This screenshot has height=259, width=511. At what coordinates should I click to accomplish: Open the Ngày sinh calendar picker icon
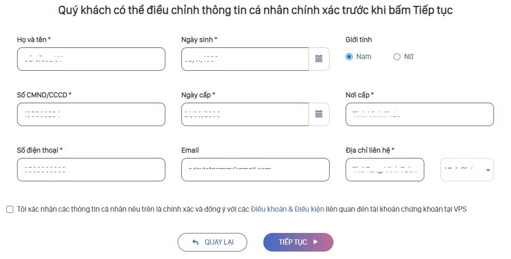(x=319, y=59)
